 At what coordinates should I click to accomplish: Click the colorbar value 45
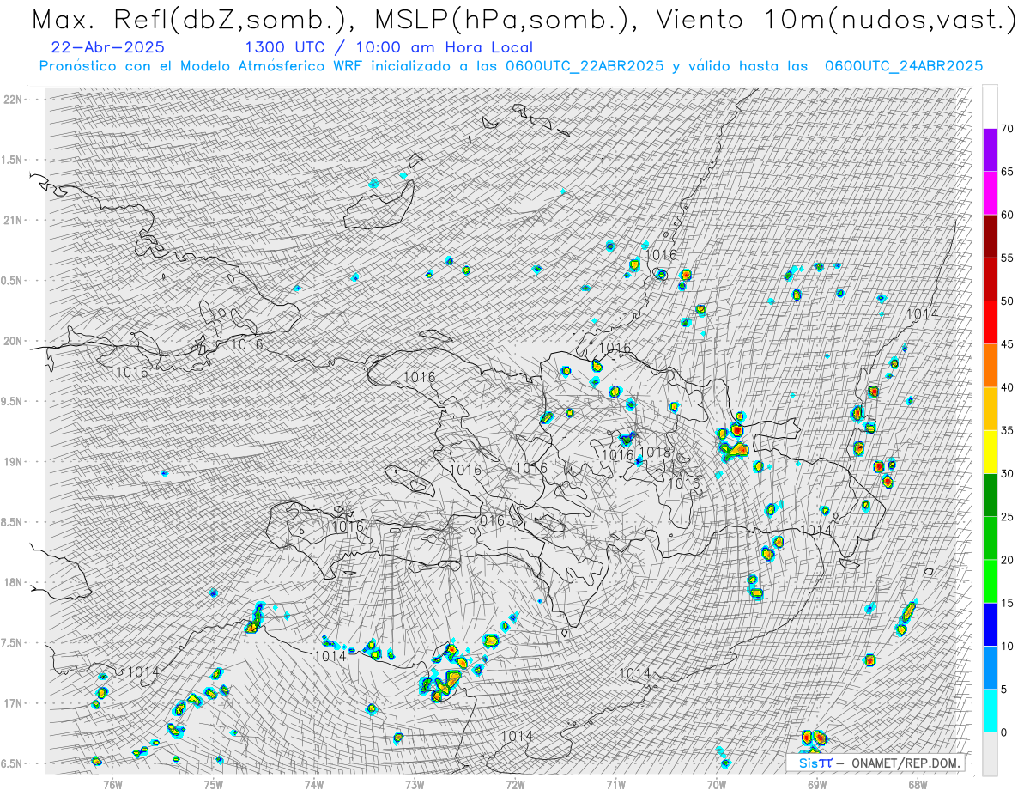click(x=1008, y=344)
